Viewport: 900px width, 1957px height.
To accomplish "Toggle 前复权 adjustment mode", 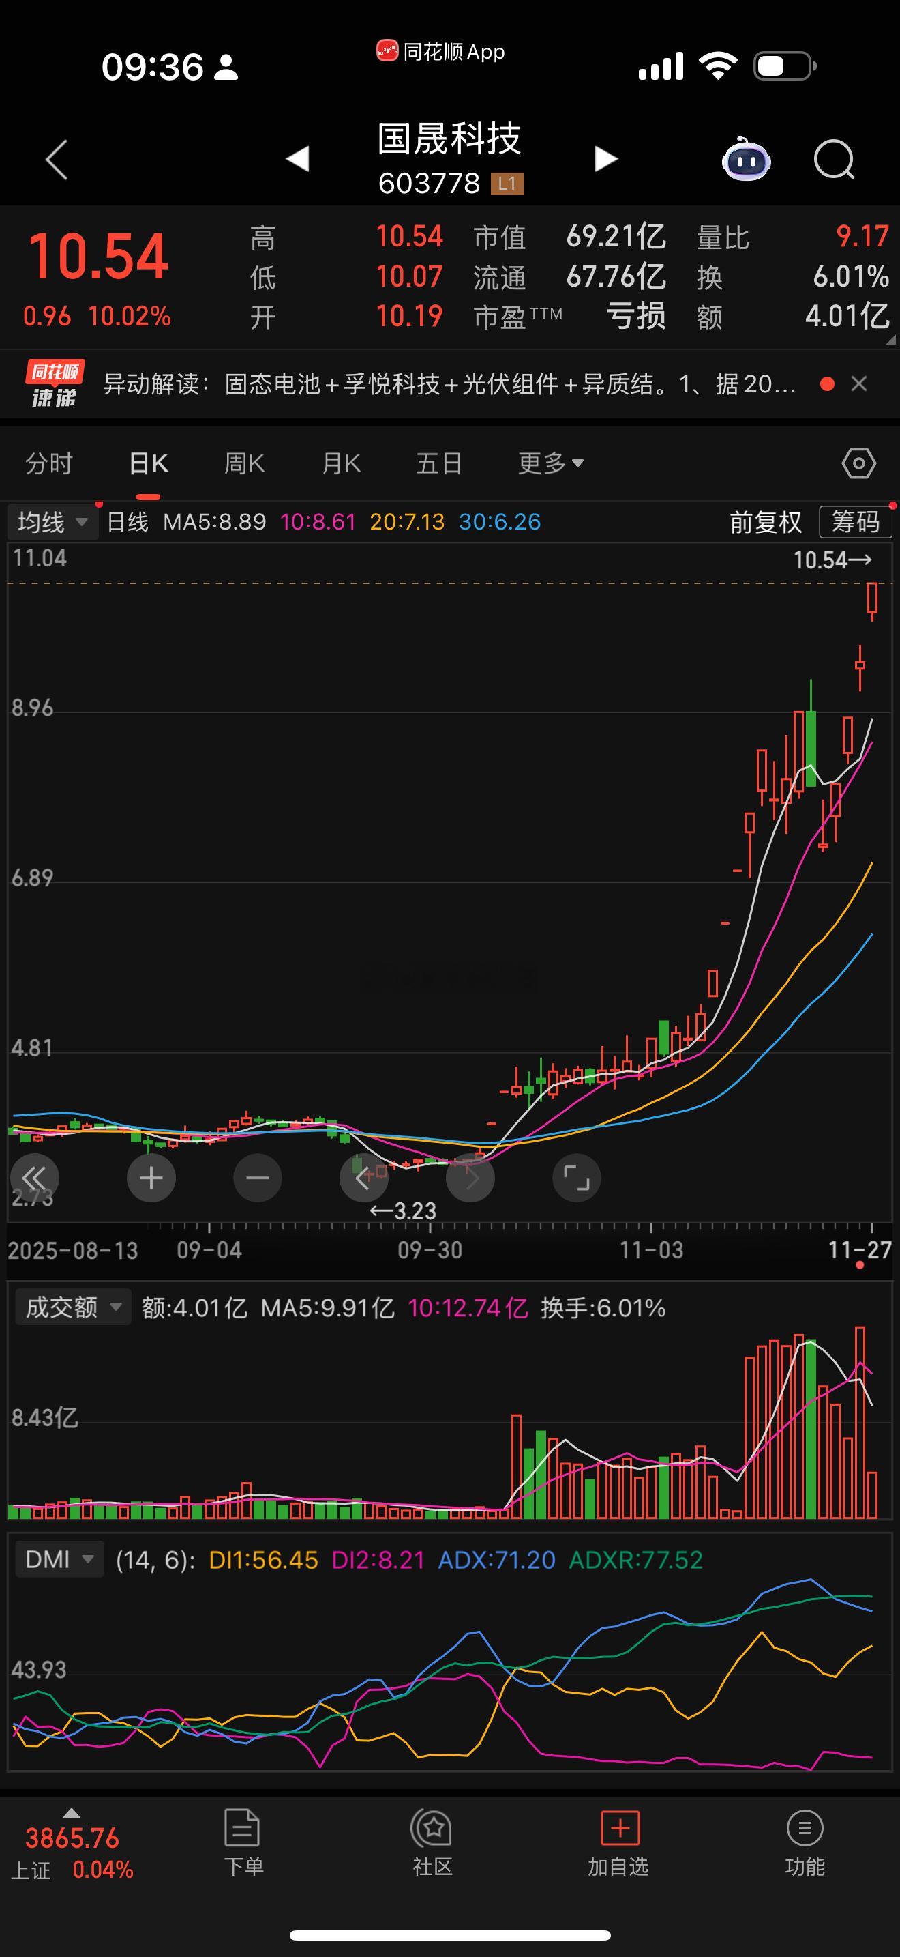I will (766, 522).
